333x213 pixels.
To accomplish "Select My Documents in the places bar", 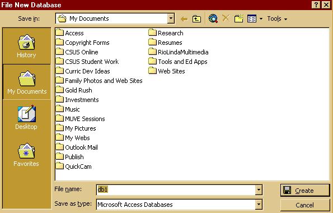I will [27, 82].
